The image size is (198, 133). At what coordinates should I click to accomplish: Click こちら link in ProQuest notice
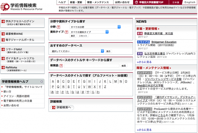pos(162,115)
